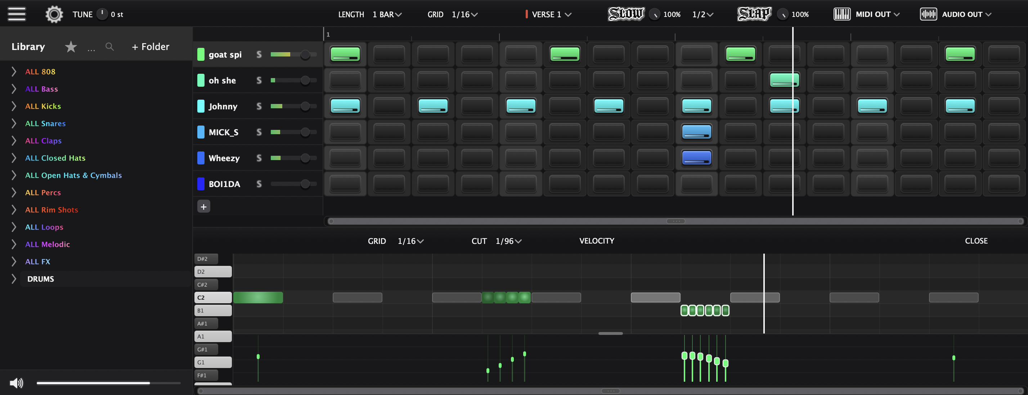The height and width of the screenshot is (395, 1028).
Task: Click the oh she volume slider
Action: point(293,80)
